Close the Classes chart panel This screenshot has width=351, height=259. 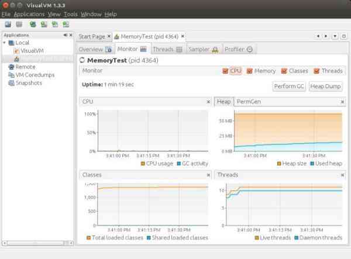208,175
